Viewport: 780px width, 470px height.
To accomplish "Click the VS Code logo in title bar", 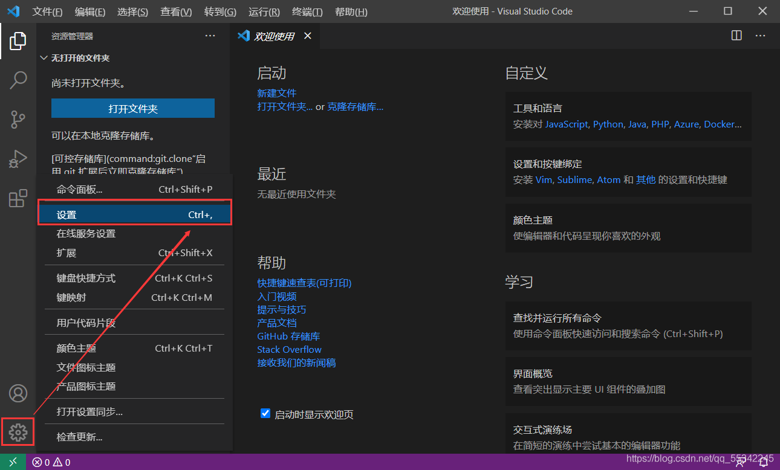I will 13,11.
